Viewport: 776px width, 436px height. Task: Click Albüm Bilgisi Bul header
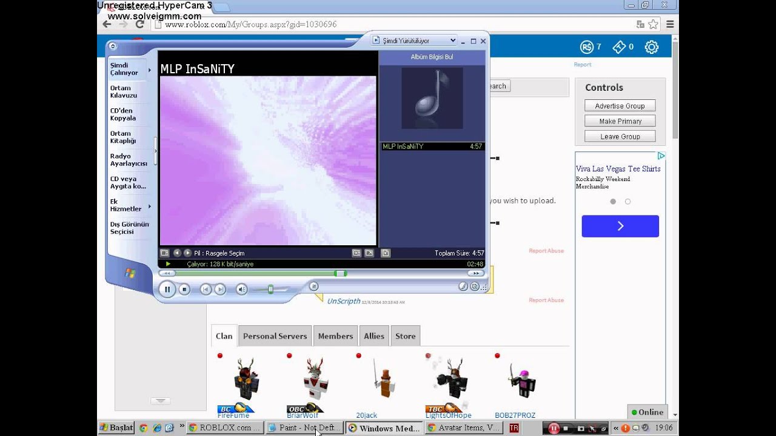coord(432,57)
